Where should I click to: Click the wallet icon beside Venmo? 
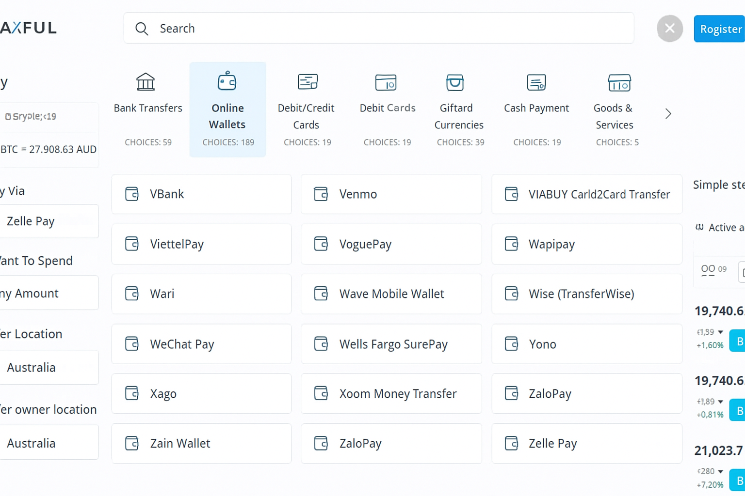321,194
